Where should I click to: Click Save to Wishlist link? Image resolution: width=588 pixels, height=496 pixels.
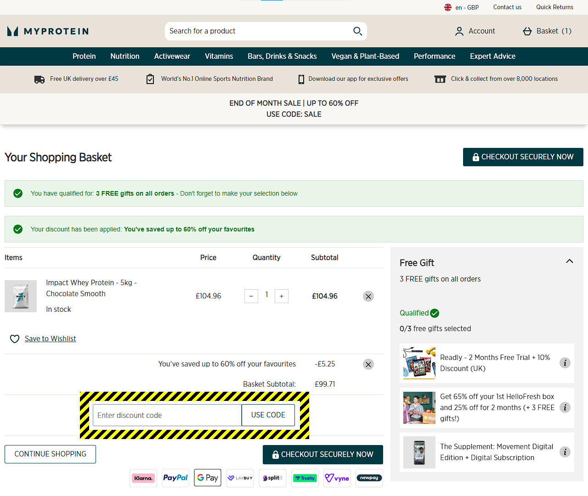point(51,339)
